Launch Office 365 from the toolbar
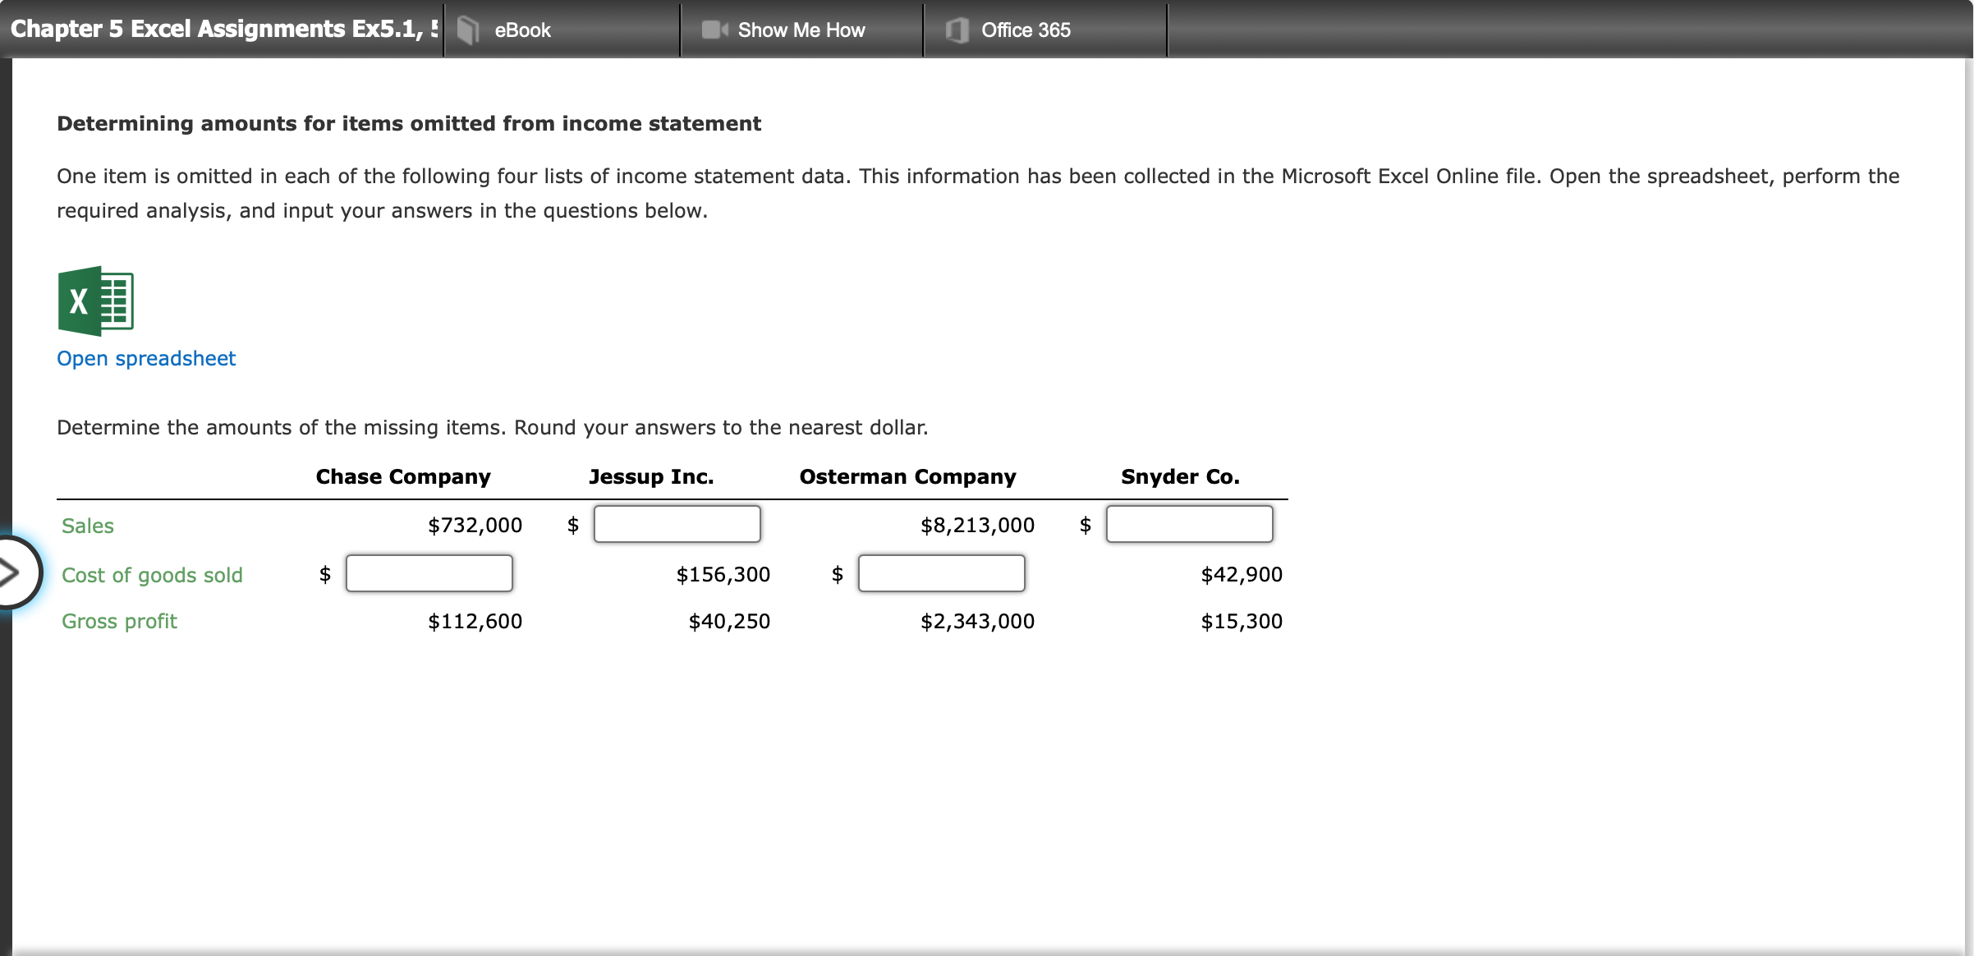This screenshot has height=956, width=1974. click(1026, 30)
